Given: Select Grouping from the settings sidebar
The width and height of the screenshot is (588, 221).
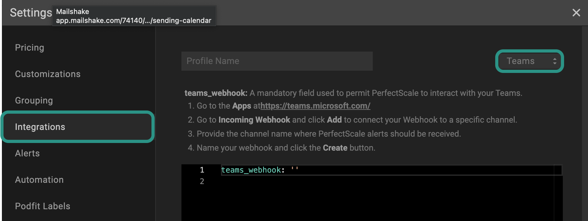Looking at the screenshot, I should [x=34, y=101].
